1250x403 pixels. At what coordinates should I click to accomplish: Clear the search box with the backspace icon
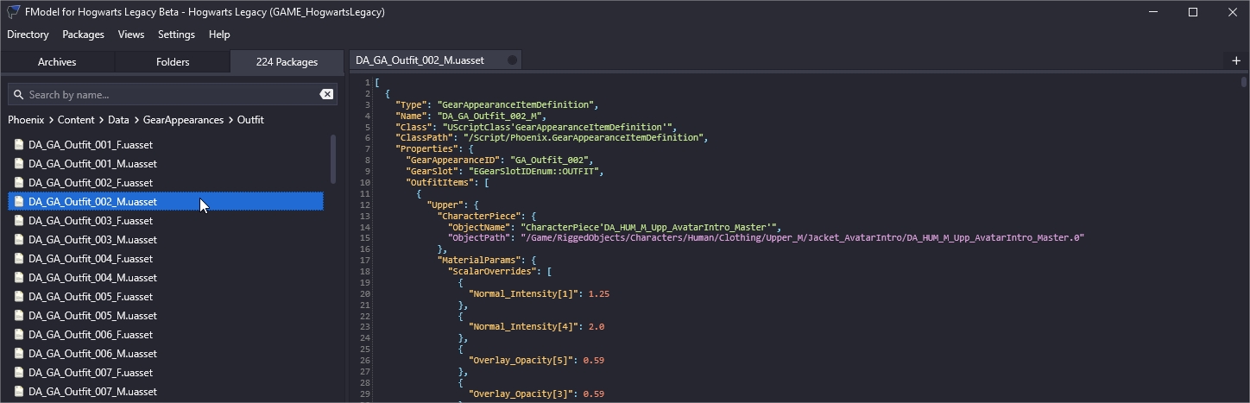pos(326,94)
